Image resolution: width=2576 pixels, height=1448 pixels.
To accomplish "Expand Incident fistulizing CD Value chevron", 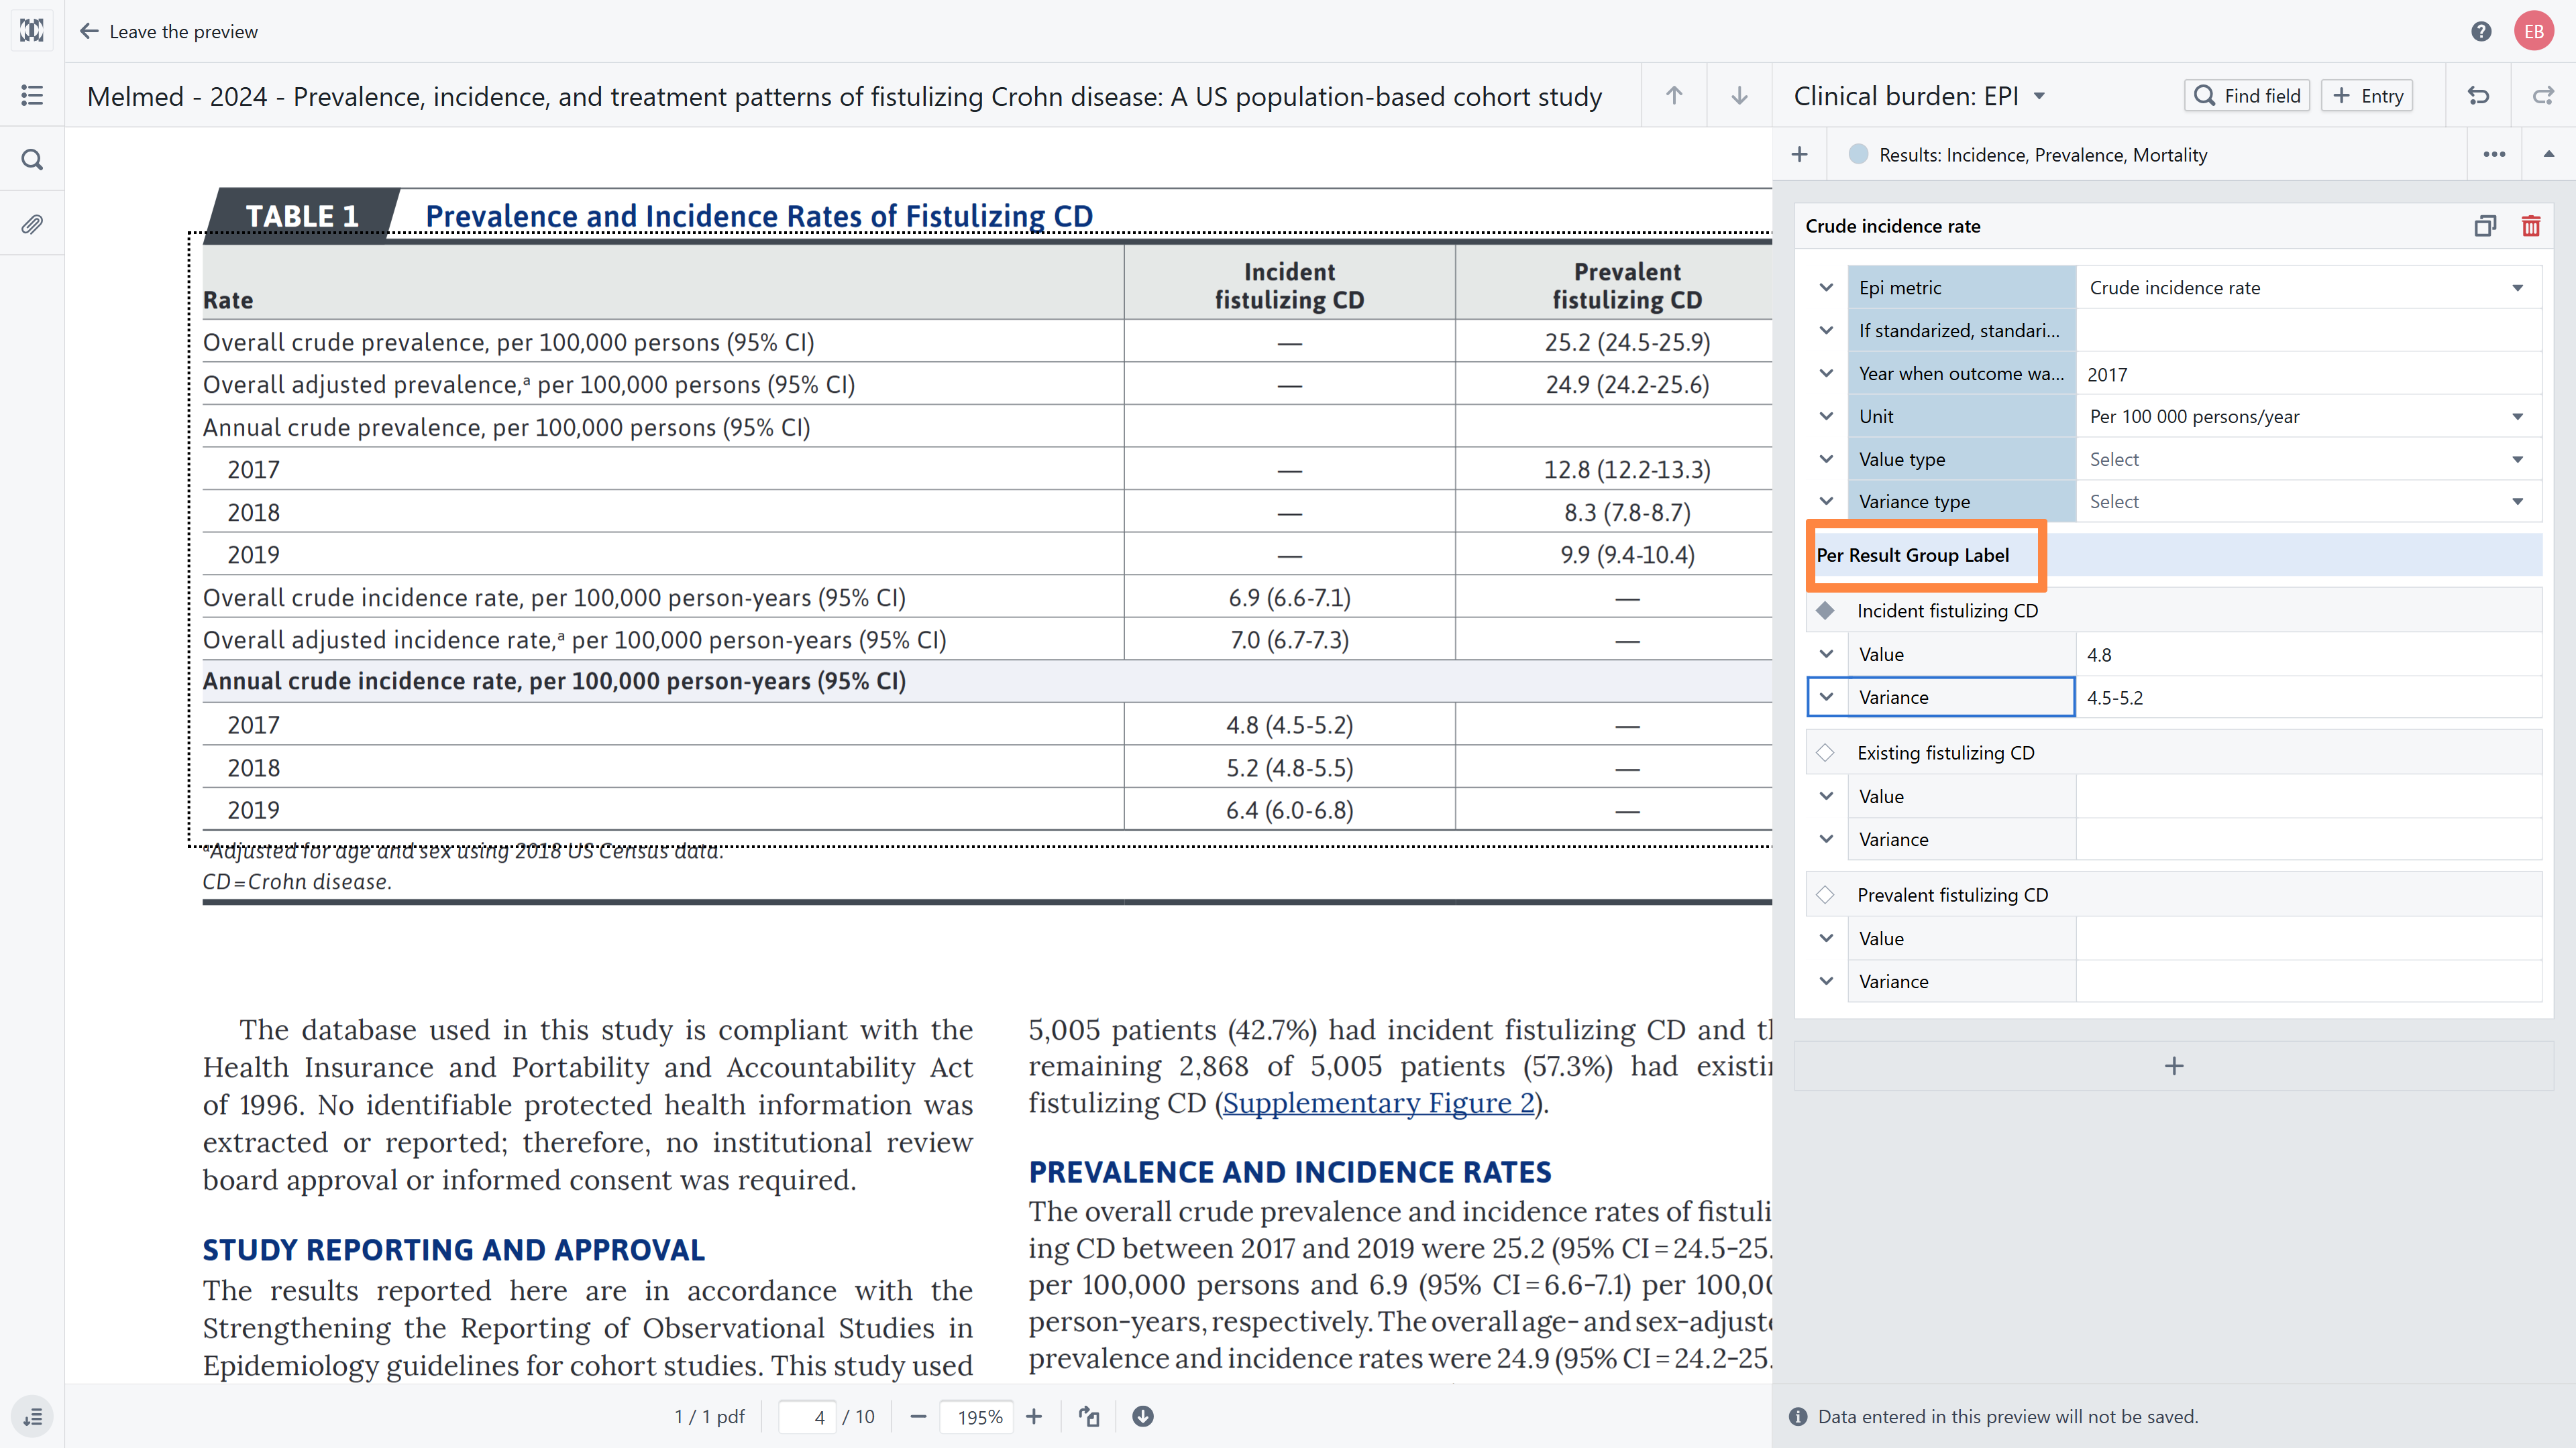I will coord(1826,654).
